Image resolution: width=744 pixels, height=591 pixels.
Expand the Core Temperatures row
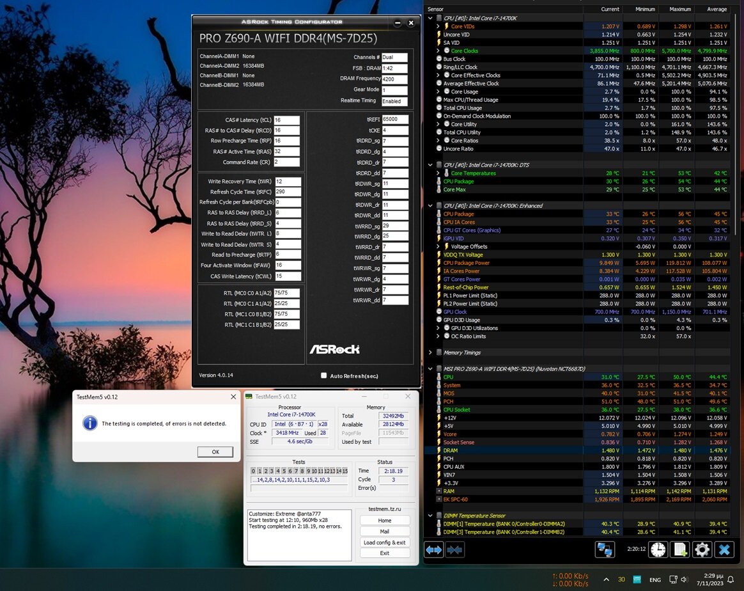438,173
